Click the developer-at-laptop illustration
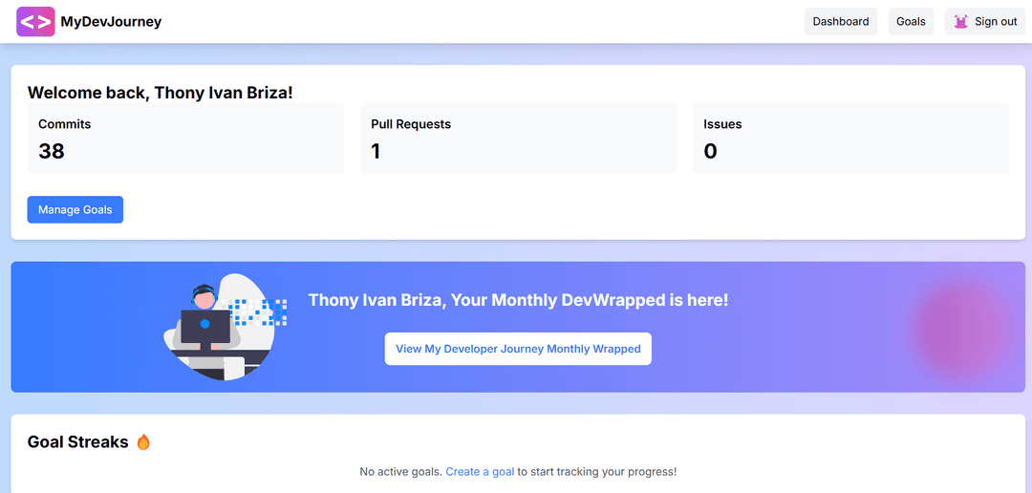Viewport: 1032px width, 493px height. (x=225, y=327)
